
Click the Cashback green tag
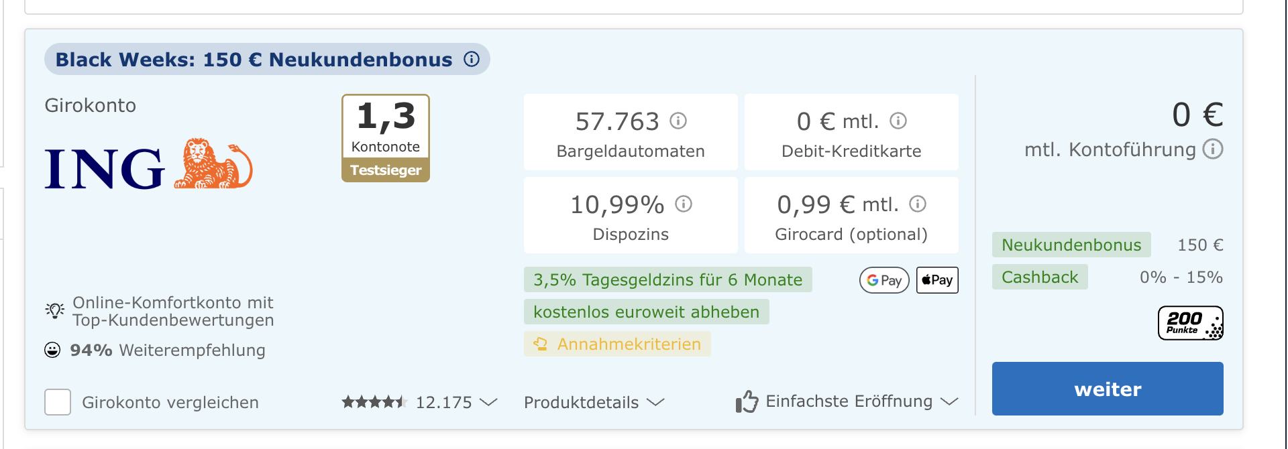click(x=1040, y=277)
